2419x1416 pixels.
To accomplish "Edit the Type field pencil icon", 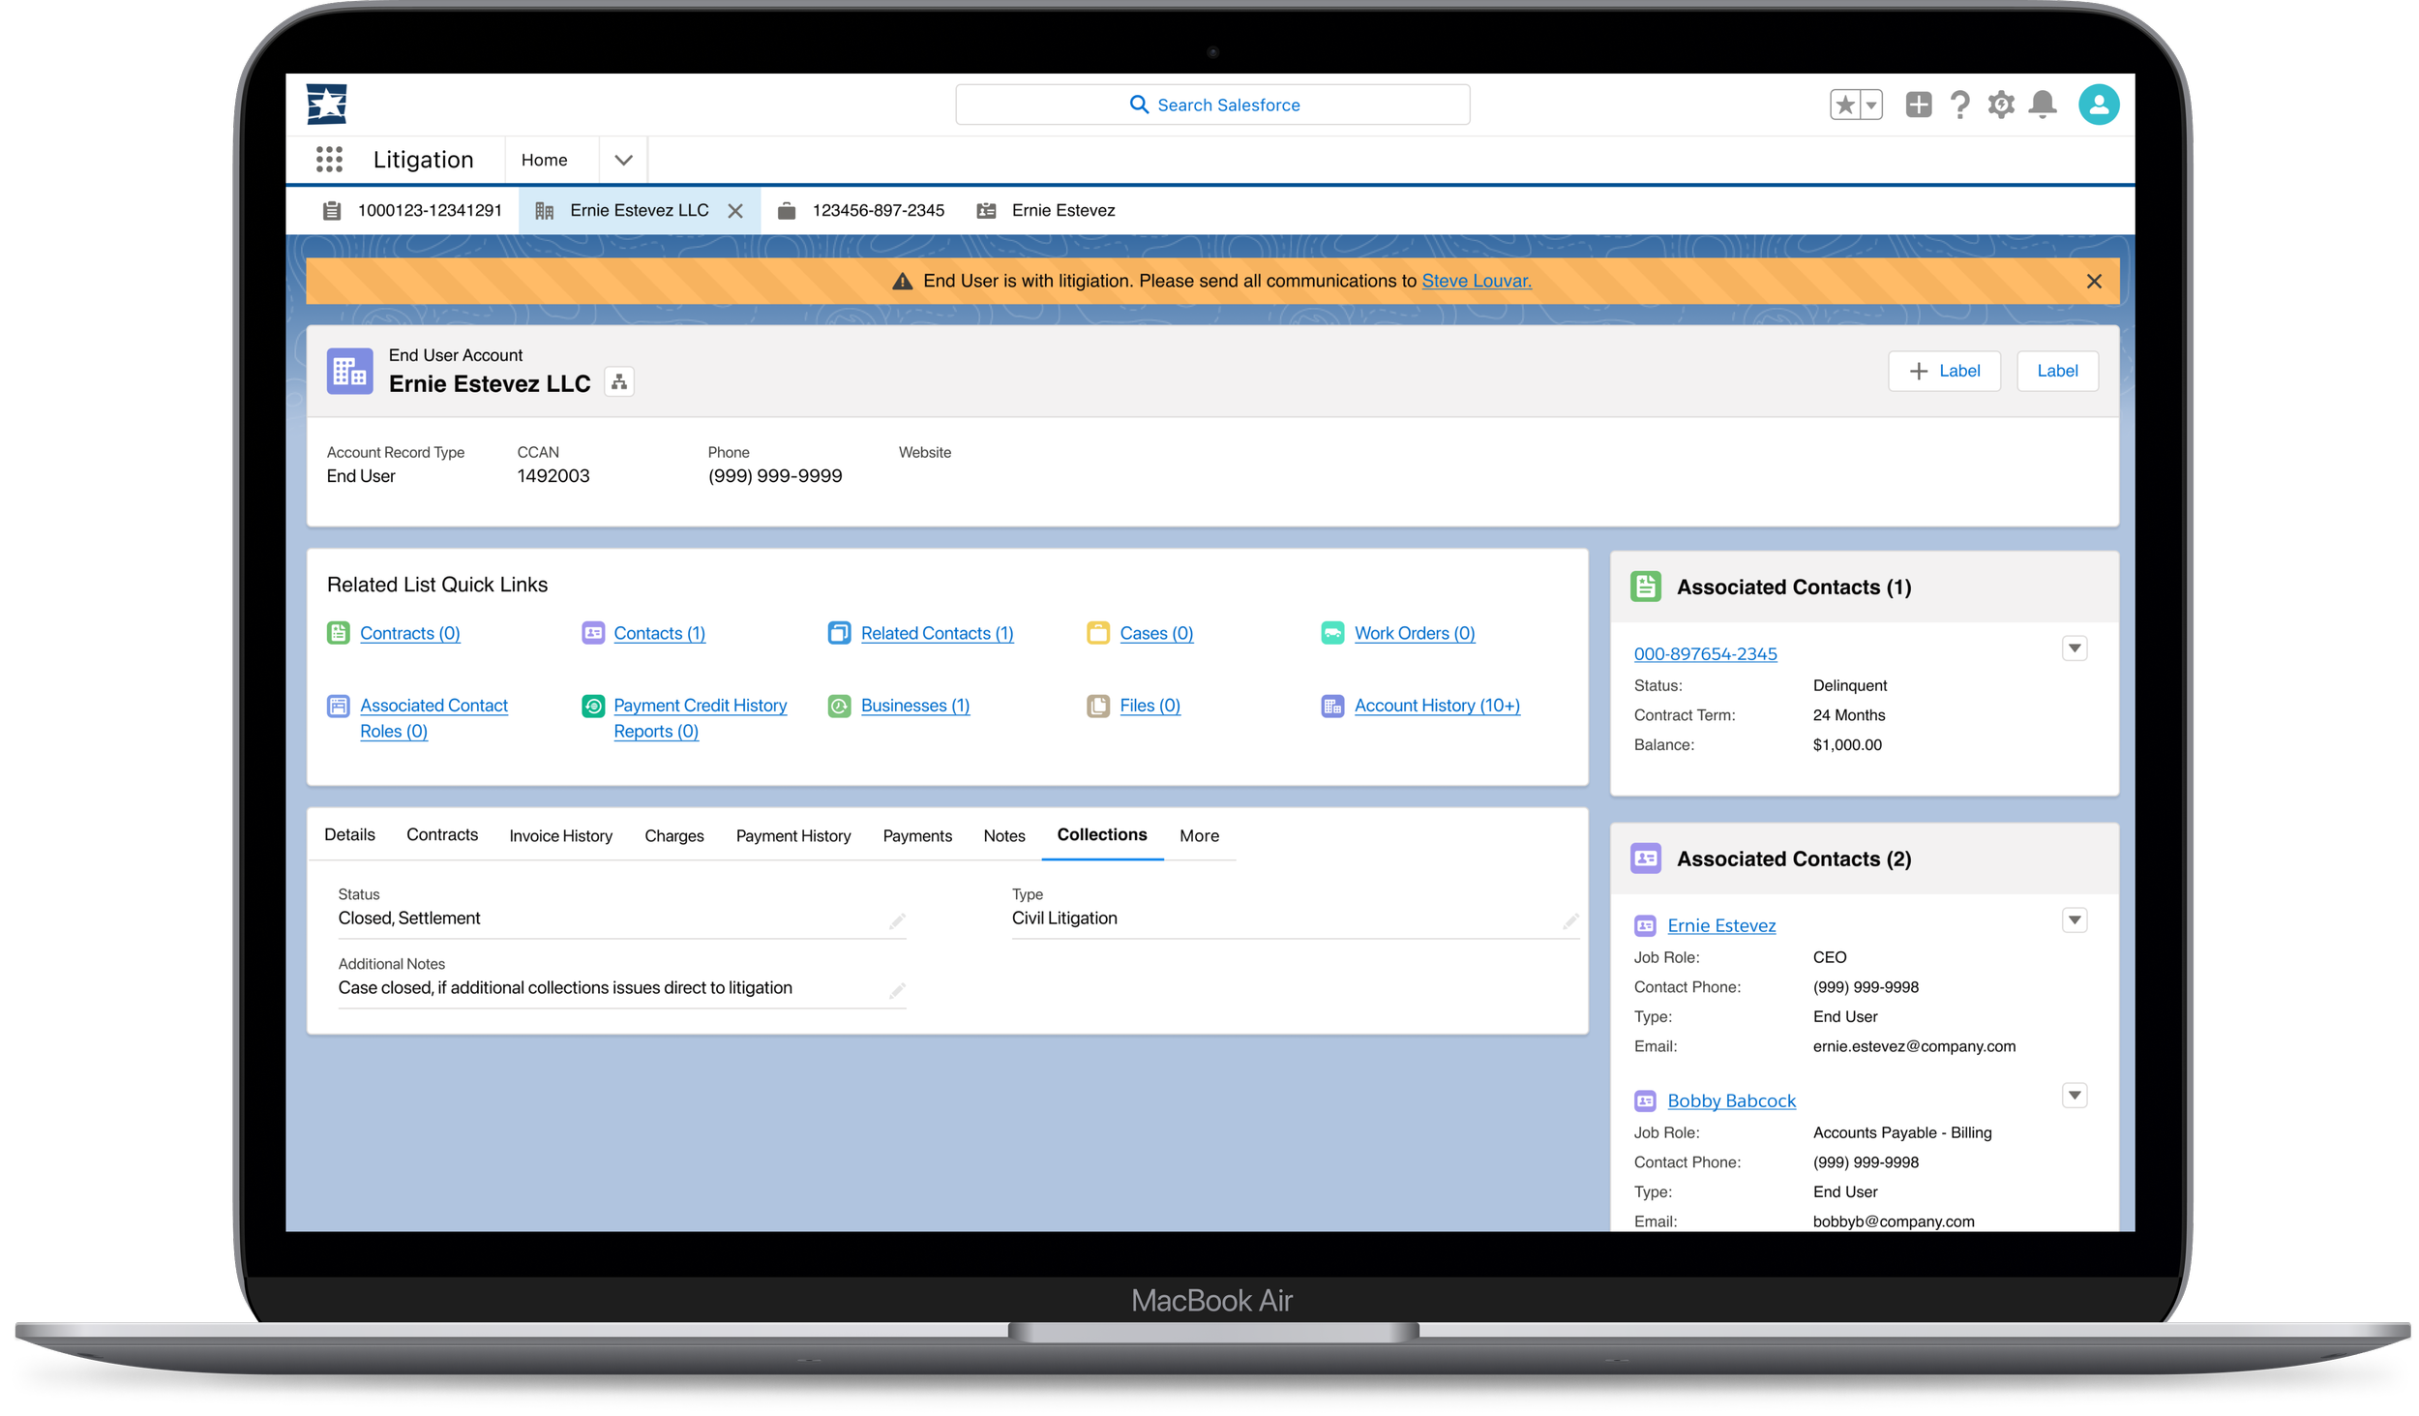I will pos(1569,920).
